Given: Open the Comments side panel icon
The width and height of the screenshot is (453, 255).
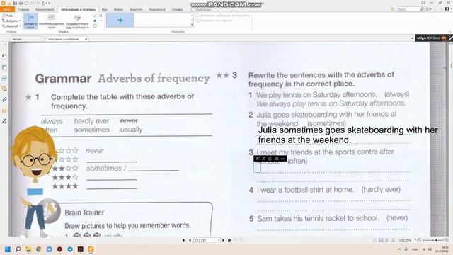Looking at the screenshot, I should pos(4,89).
